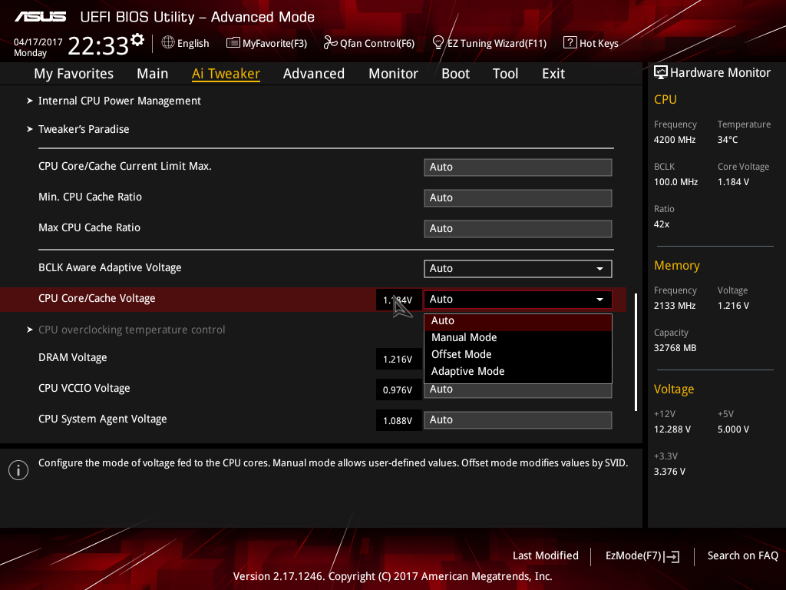Image resolution: width=786 pixels, height=590 pixels.
Task: Click the 4200 MHz CPU frequency value
Action: pyautogui.click(x=675, y=140)
